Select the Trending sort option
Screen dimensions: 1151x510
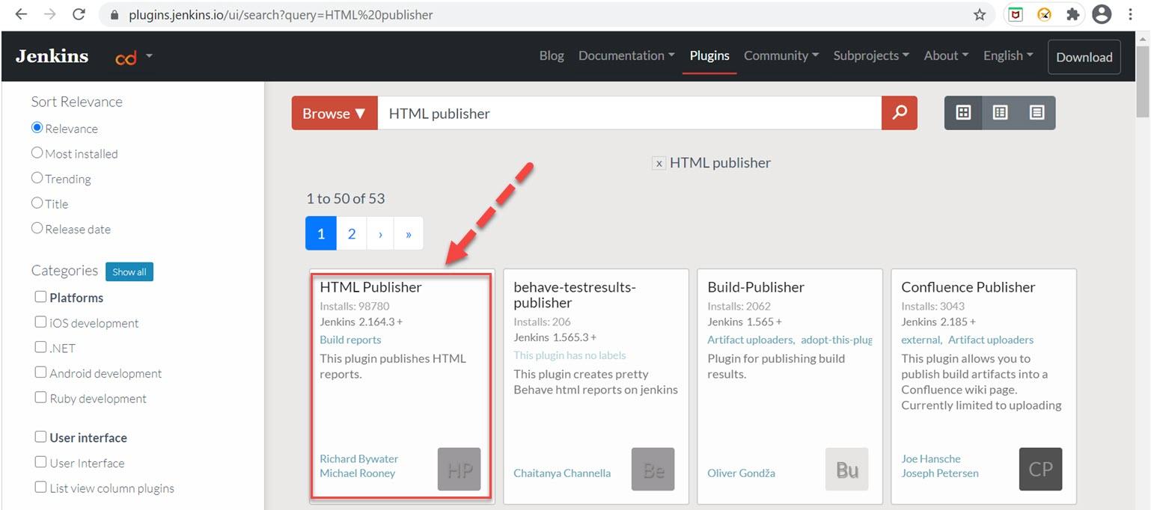coord(37,178)
